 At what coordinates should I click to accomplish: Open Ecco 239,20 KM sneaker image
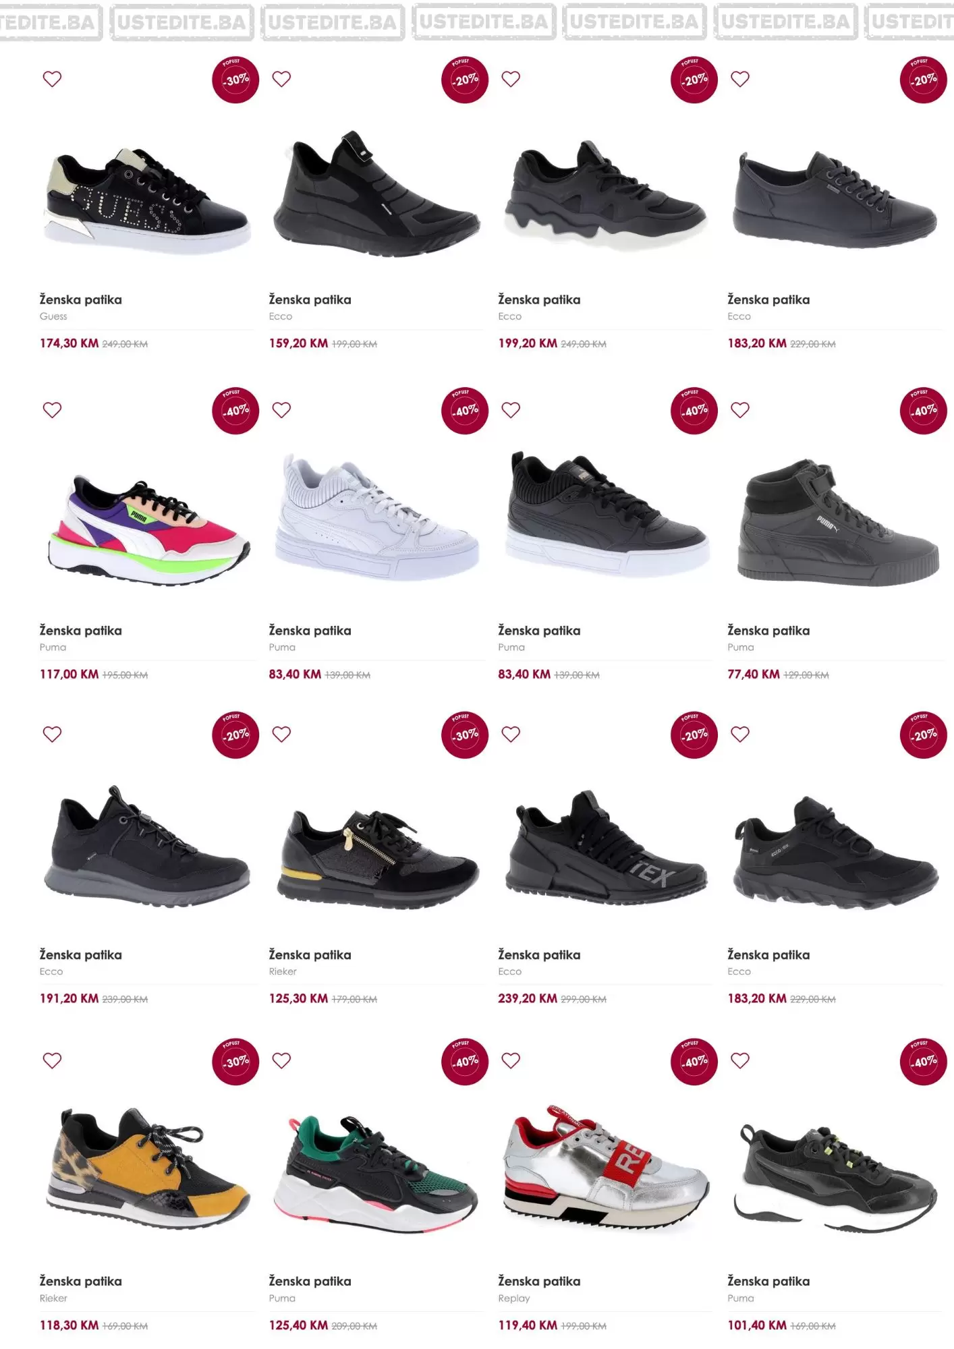606,848
